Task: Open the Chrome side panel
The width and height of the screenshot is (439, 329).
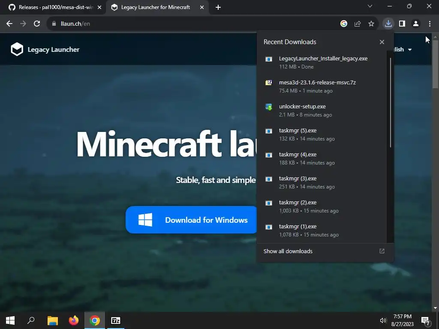Action: [x=402, y=24]
